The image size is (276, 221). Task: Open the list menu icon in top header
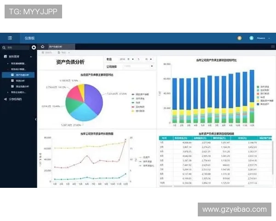click(10, 38)
